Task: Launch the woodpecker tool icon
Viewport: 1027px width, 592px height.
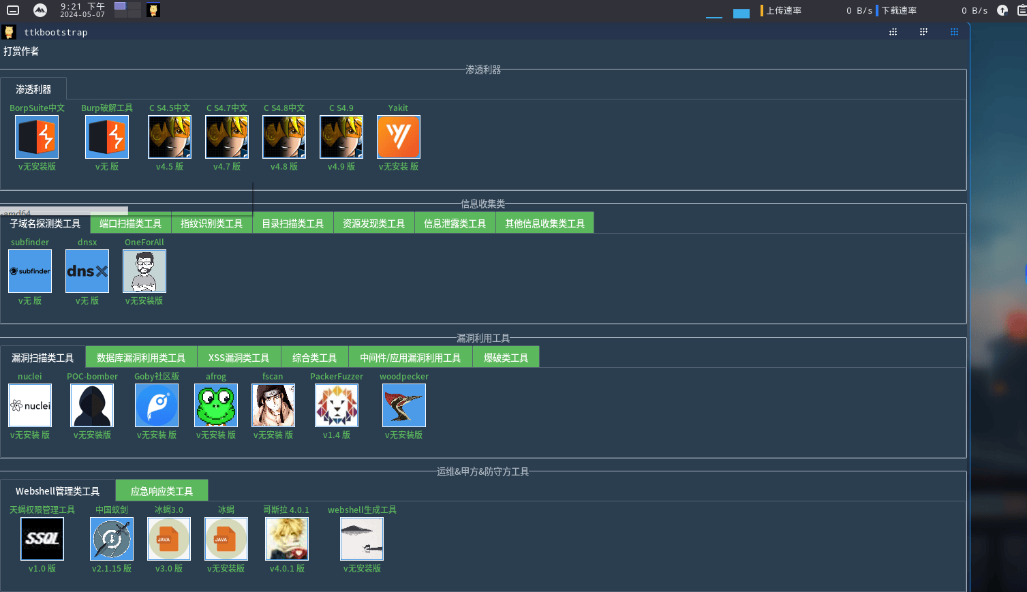Action: click(404, 405)
